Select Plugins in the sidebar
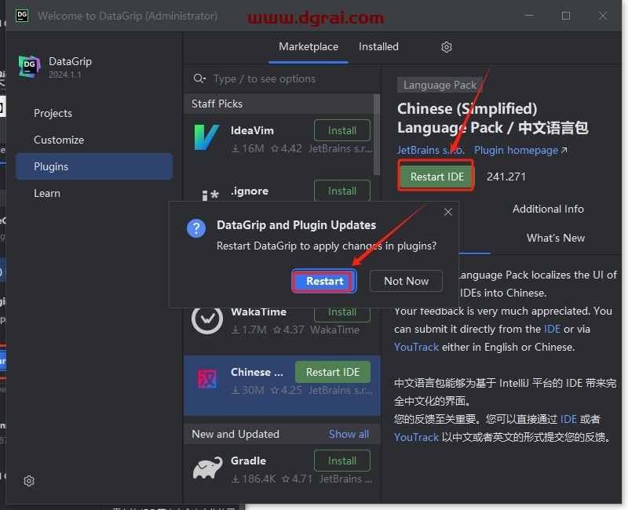628x510 pixels. 94,166
